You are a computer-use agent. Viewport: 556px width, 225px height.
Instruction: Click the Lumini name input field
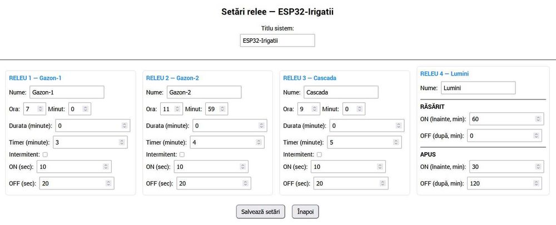coord(478,88)
